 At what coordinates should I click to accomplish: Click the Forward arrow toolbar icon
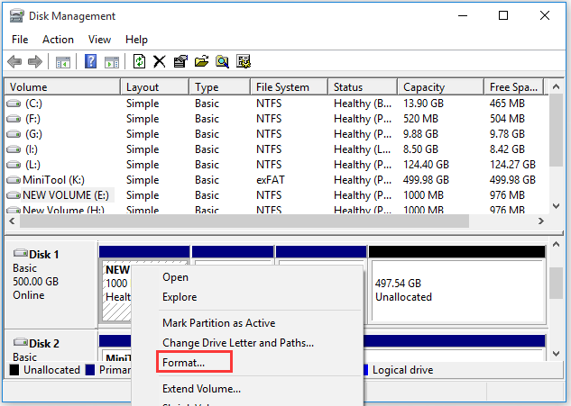35,61
